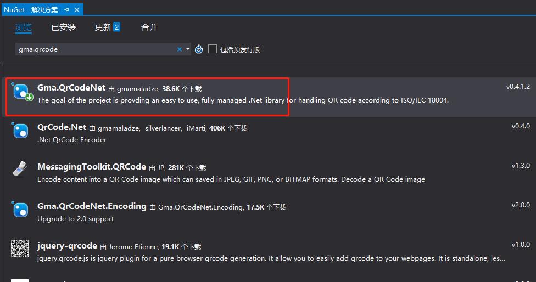The width and height of the screenshot is (536, 282).
Task: Clear the search text with the X icon
Action: [180, 49]
